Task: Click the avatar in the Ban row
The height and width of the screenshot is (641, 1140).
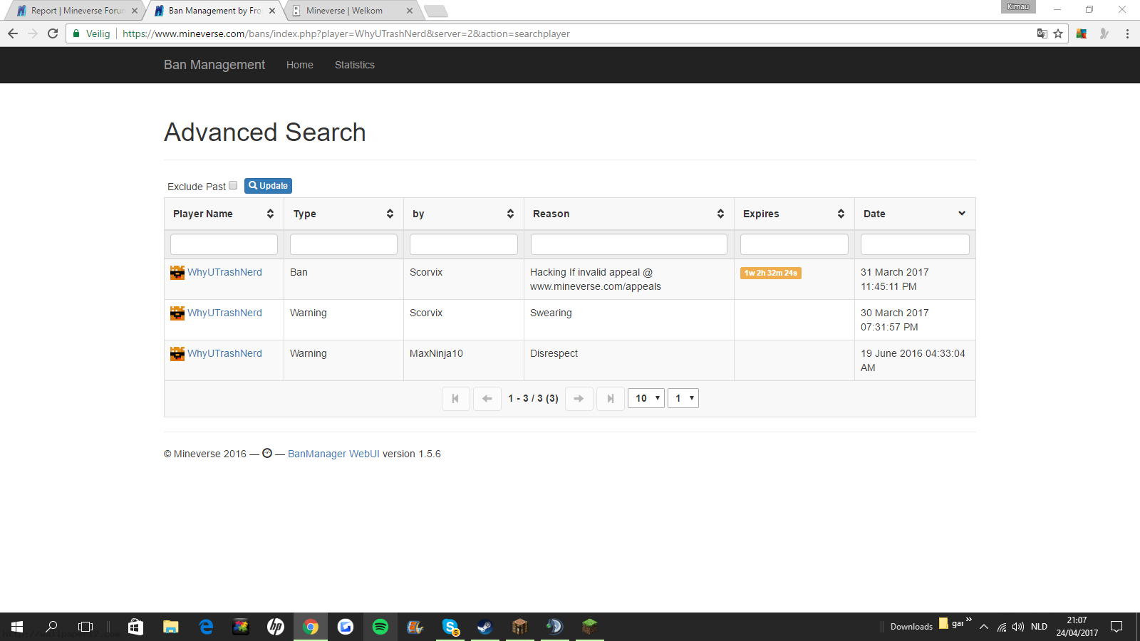Action: pyautogui.click(x=177, y=273)
